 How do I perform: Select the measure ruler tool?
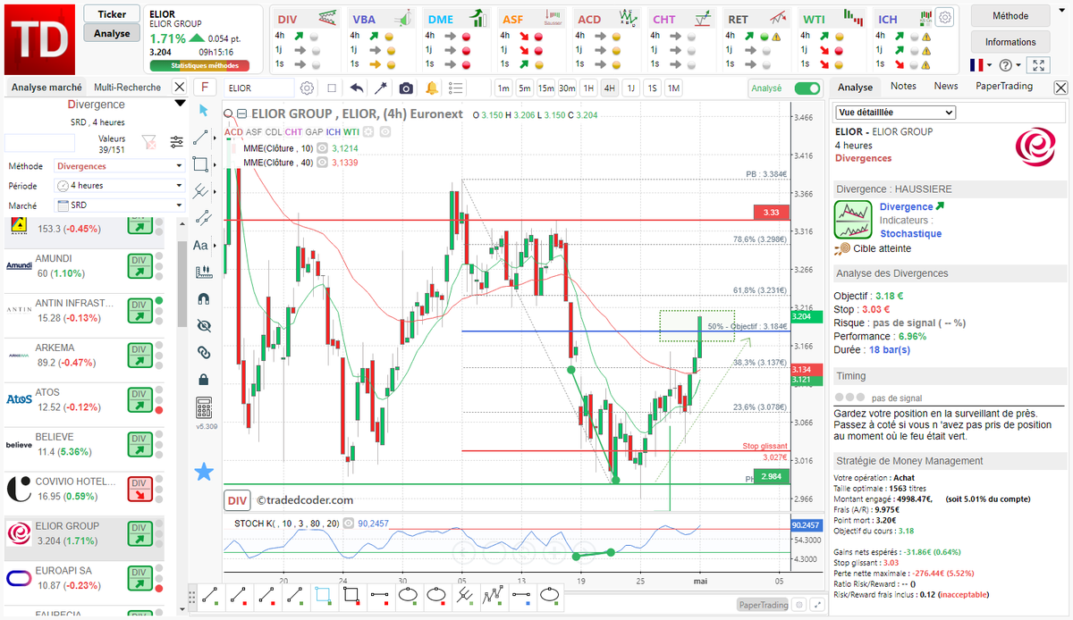click(203, 272)
